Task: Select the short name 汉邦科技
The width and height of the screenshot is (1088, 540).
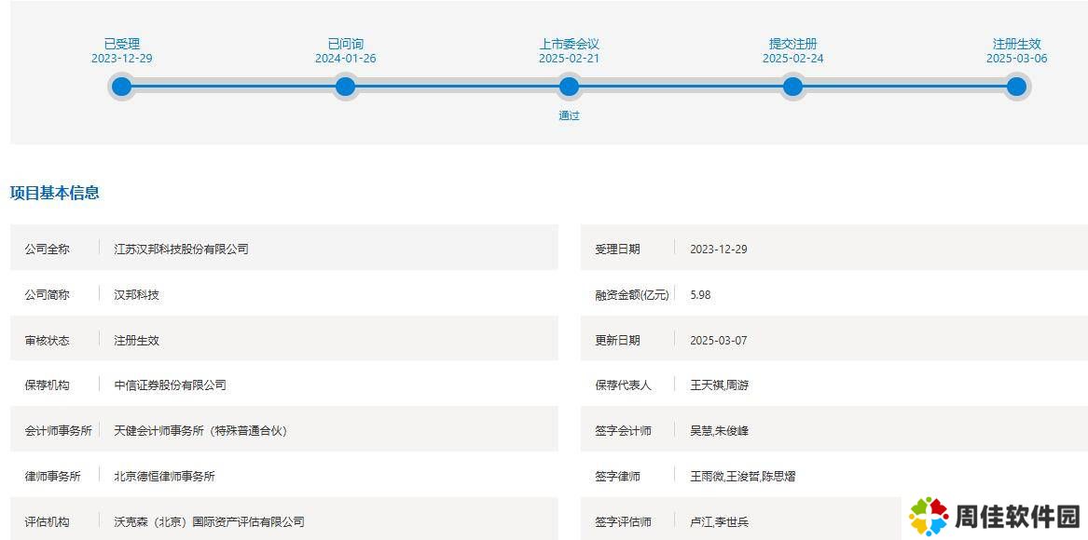Action: point(137,294)
